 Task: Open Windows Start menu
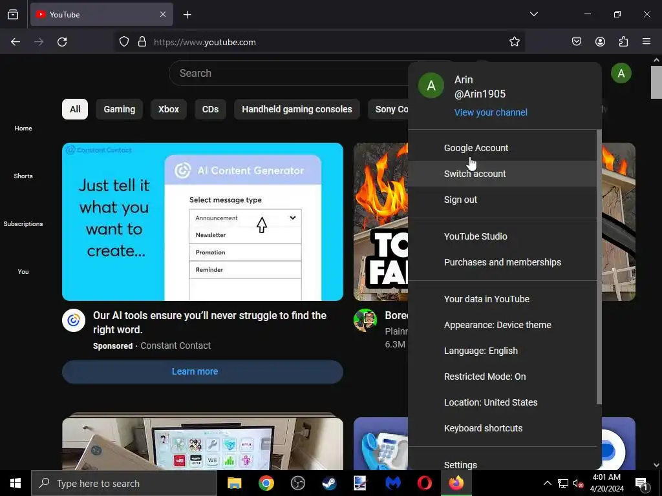point(16,483)
